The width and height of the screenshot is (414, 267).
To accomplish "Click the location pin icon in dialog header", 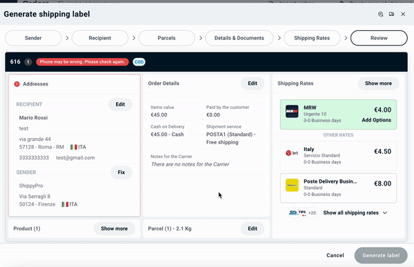I will point(380,14).
